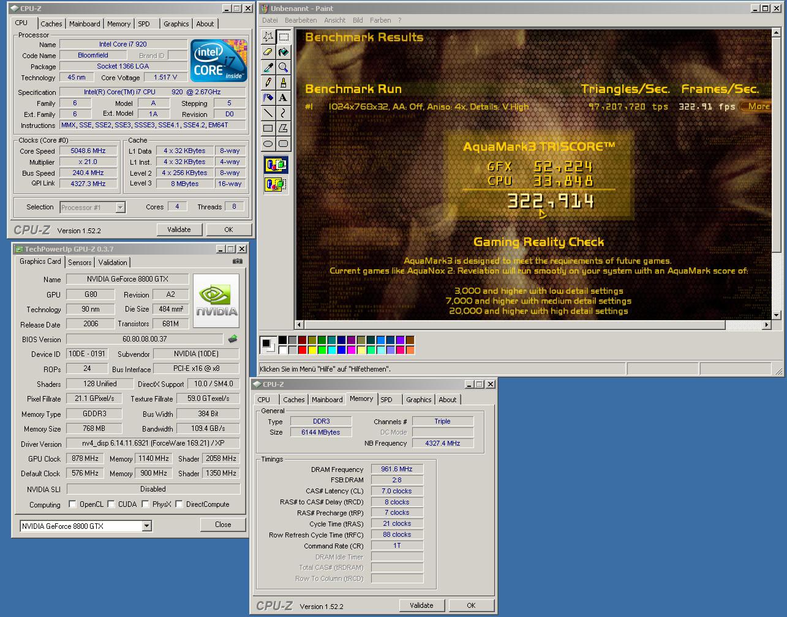787x617 pixels.
Task: Select Paint's Free-Form Select tool
Action: coord(268,37)
